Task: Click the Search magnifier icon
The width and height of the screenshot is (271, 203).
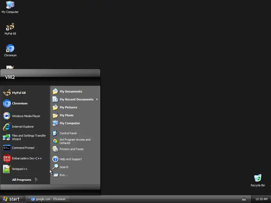Action: pyautogui.click(x=55, y=167)
